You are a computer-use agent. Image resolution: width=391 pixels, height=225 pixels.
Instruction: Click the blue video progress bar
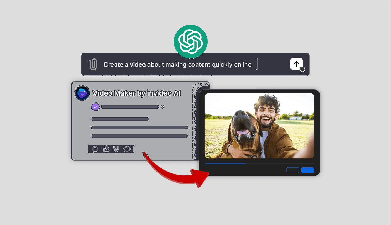pyautogui.click(x=225, y=163)
